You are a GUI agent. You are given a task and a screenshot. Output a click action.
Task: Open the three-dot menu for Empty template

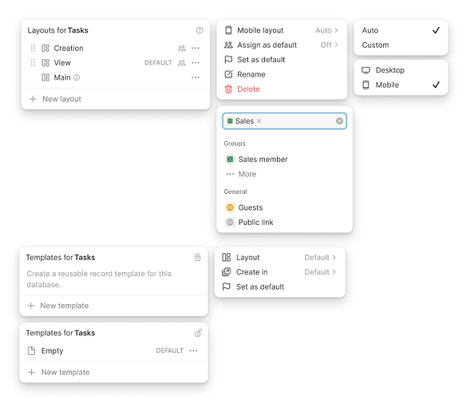coord(194,350)
